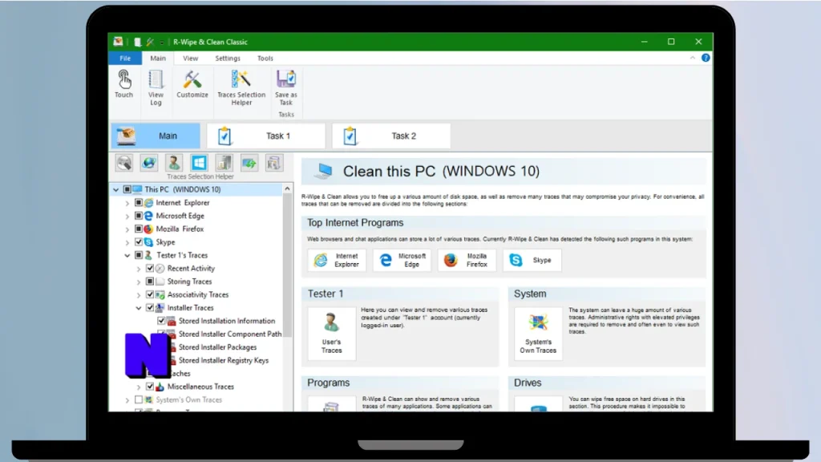Viewport: 821px width, 462px height.
Task: Uncheck the Installer Traces checkbox
Action: click(150, 307)
